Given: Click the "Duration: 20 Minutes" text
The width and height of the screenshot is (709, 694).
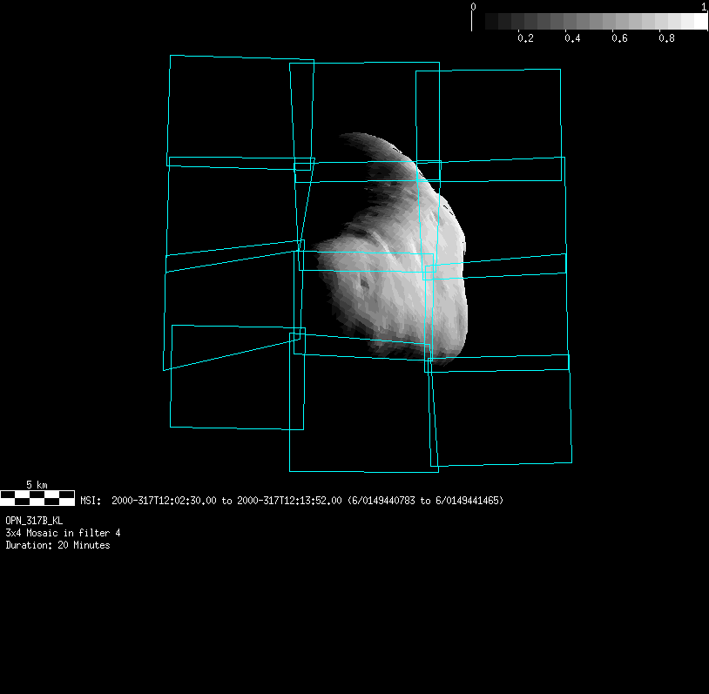Looking at the screenshot, I should 57,545.
